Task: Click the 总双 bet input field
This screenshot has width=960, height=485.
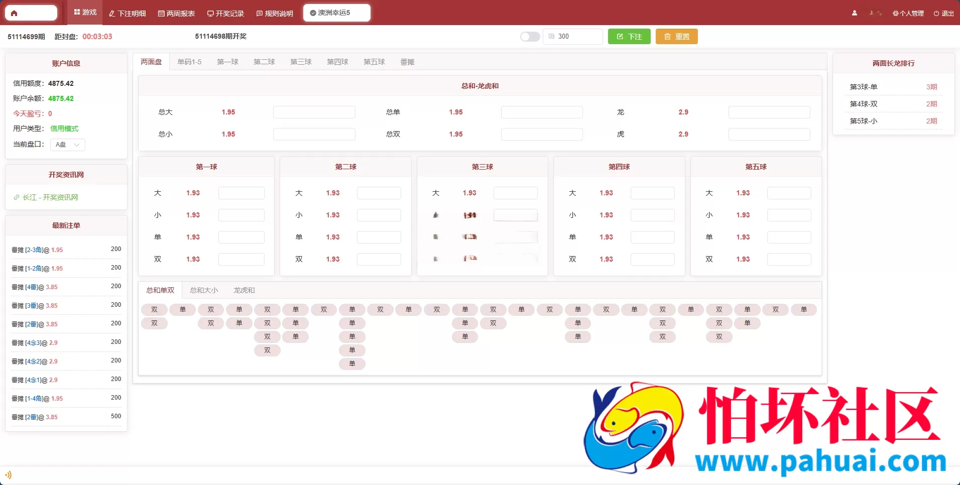Action: [542, 134]
